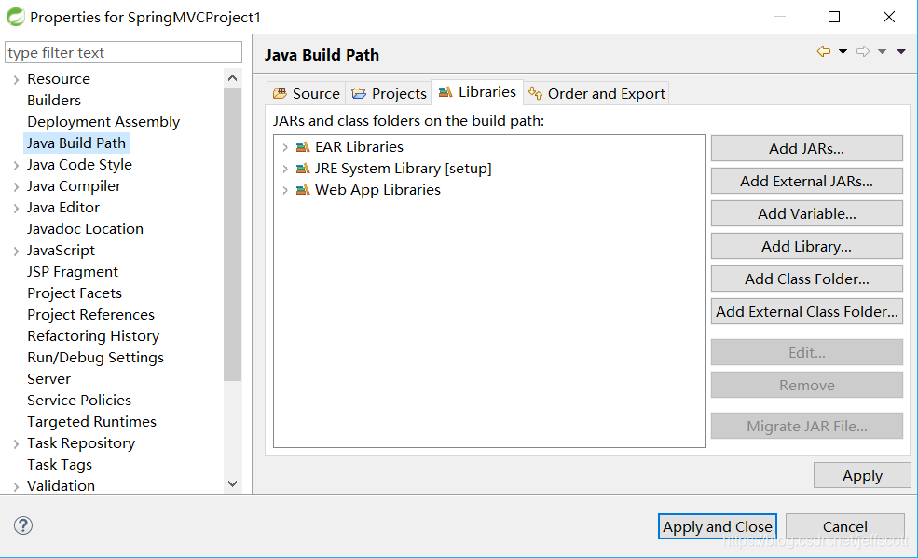Select Service Policies in the tree
Image resolution: width=918 pixels, height=558 pixels.
(79, 401)
